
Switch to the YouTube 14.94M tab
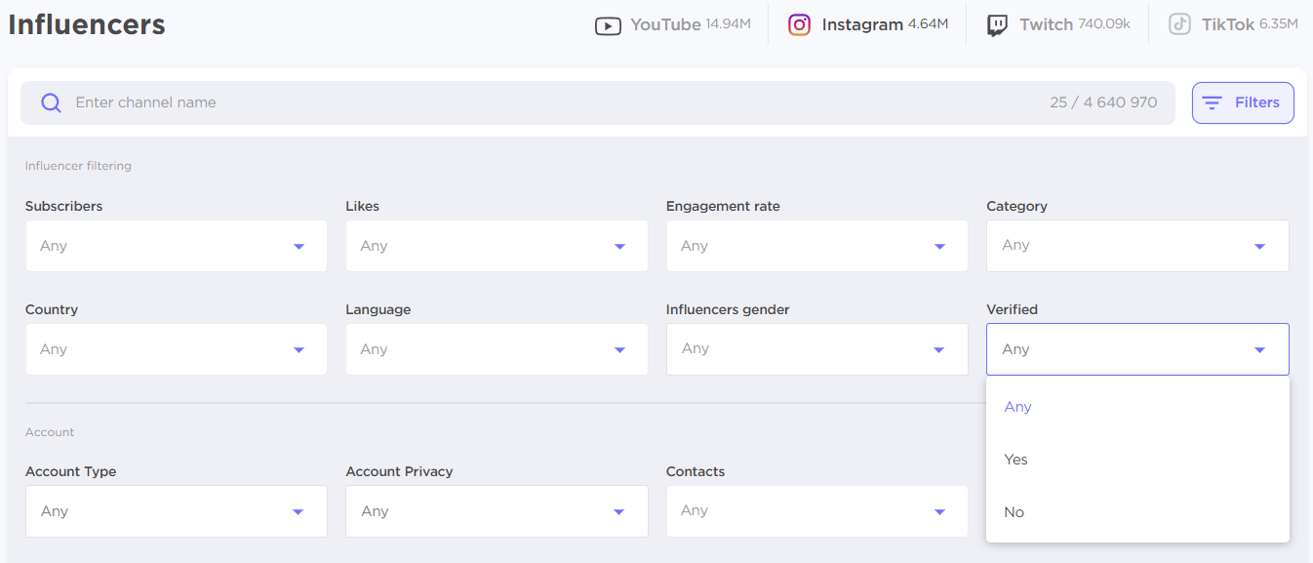click(x=673, y=25)
